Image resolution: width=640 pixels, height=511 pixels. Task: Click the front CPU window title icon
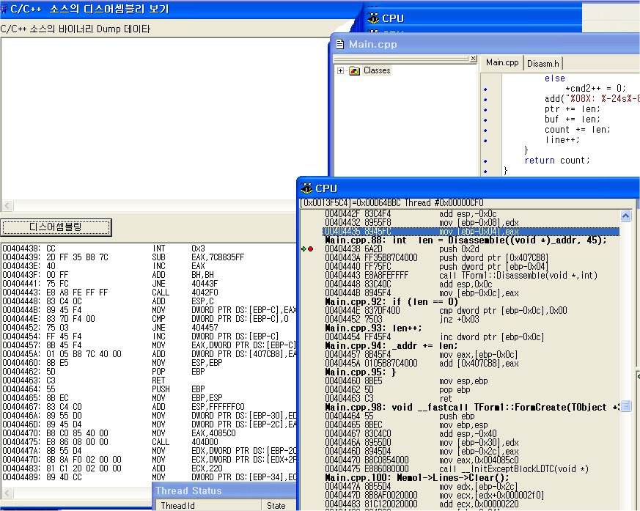pyautogui.click(x=306, y=188)
